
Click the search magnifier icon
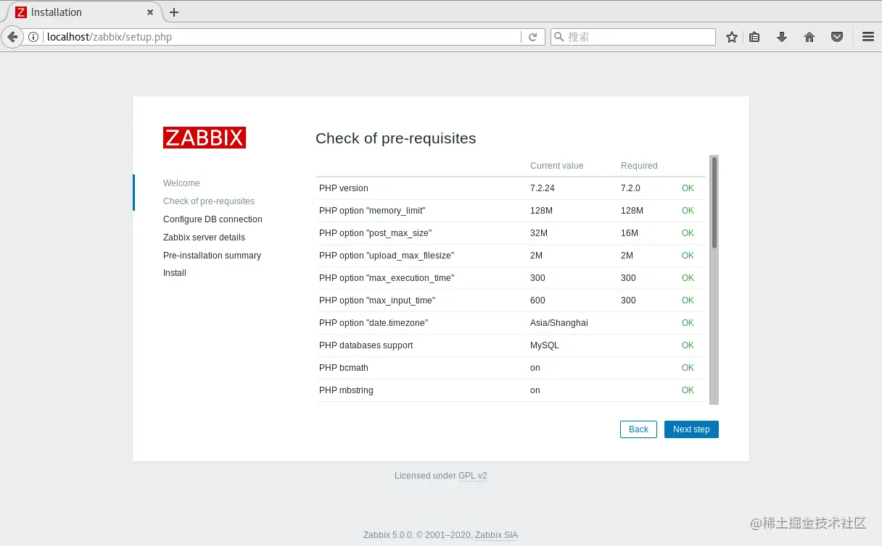[559, 37]
